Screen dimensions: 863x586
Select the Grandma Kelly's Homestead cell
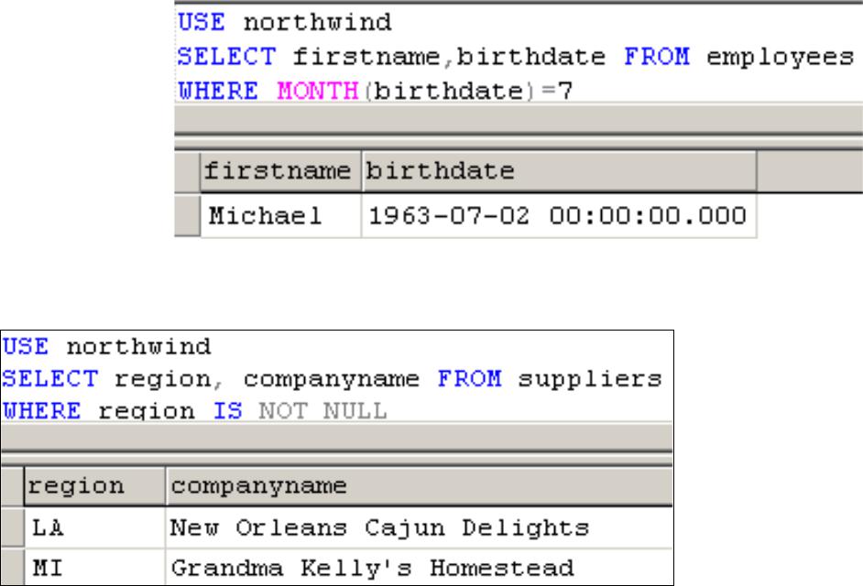point(420,568)
